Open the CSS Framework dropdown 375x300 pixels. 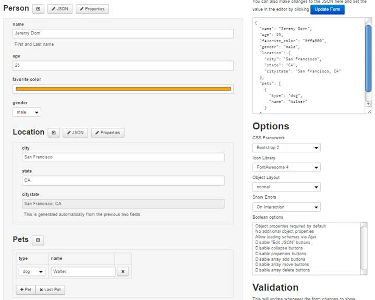tap(286, 148)
